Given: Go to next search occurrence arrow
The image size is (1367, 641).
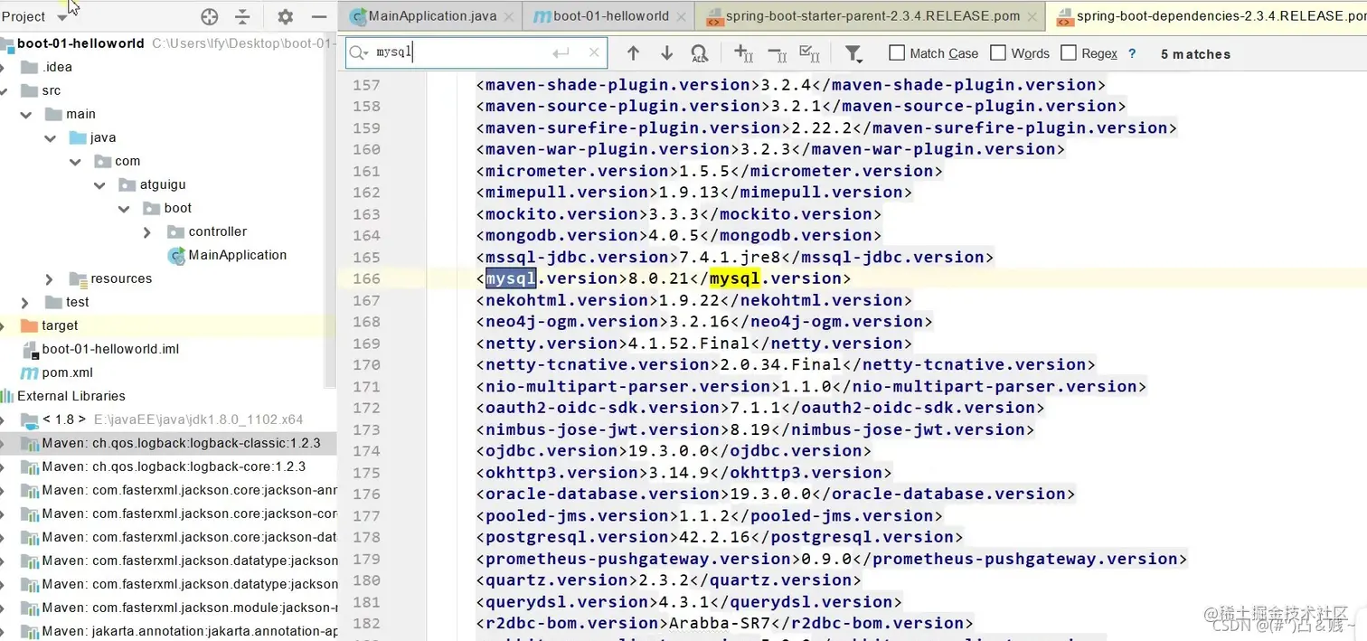Looking at the screenshot, I should point(666,53).
